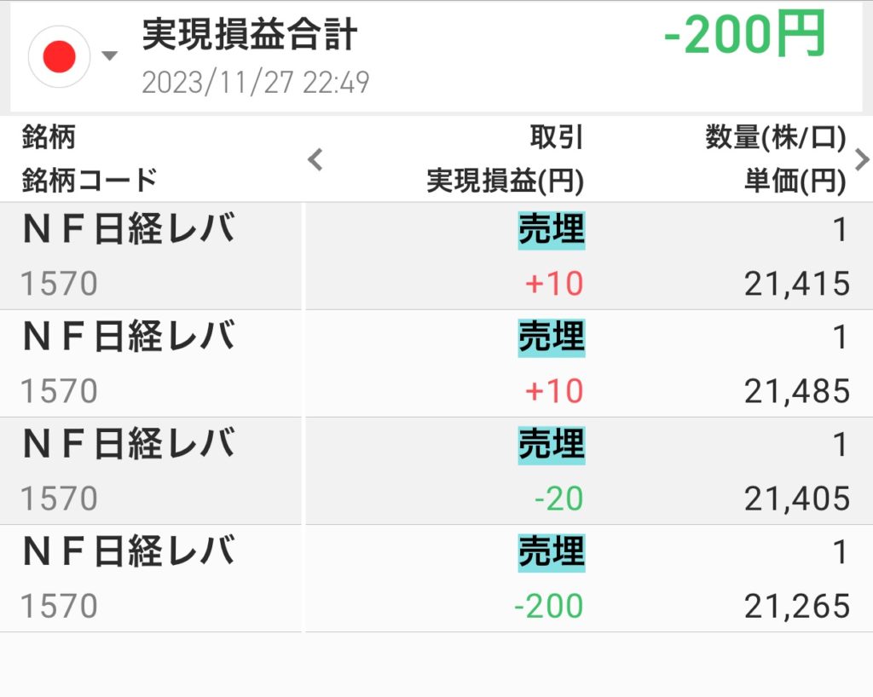This screenshot has height=697, width=873.
Task: Tap the 単価(円) column header
Action: coord(793,180)
